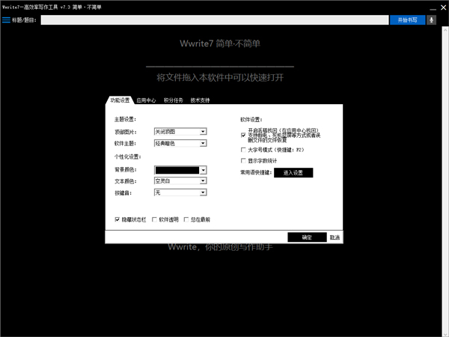The height and width of the screenshot is (337, 449).
Task: Open the 文本颜色 dropdown
Action: 180,180
